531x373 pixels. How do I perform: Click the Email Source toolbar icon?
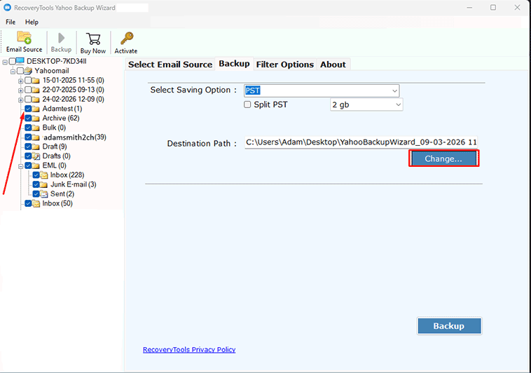[x=24, y=37]
